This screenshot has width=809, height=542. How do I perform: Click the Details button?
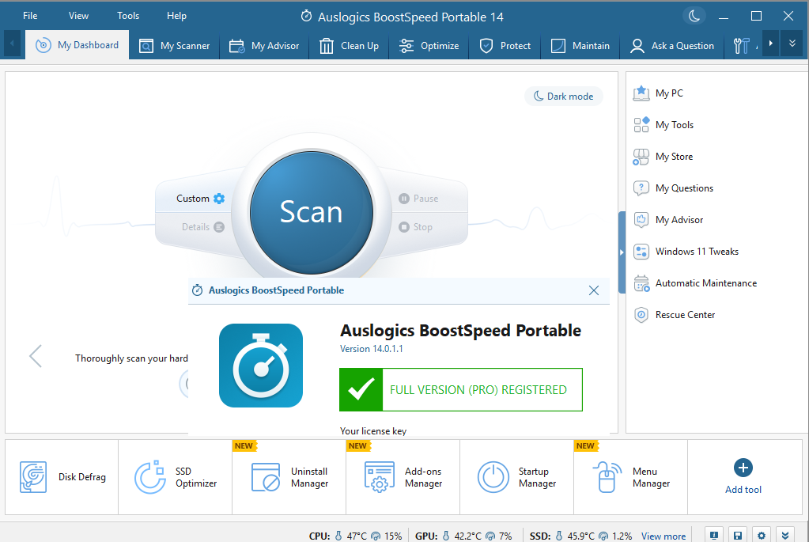(202, 227)
